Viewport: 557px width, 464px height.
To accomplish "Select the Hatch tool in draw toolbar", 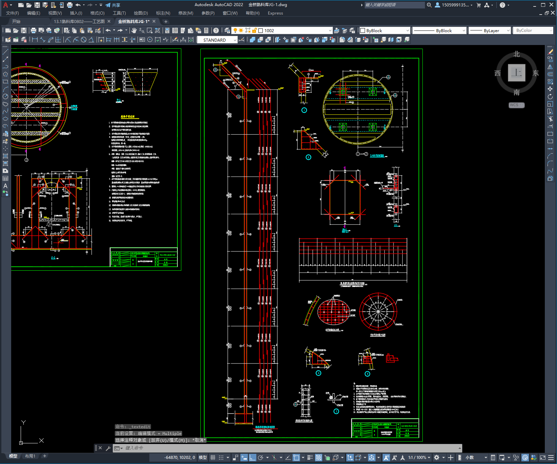I will (5, 156).
